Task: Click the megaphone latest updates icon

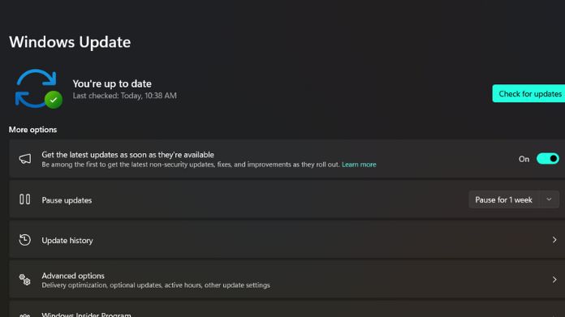Action: pyautogui.click(x=25, y=159)
